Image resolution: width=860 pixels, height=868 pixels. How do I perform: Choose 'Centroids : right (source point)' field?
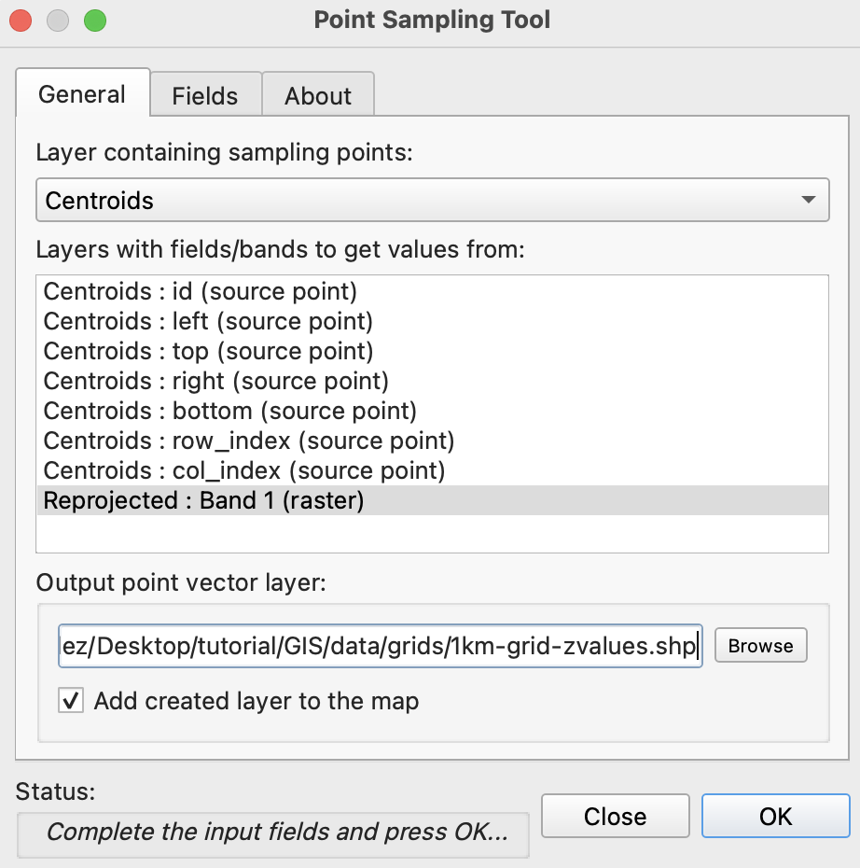click(x=216, y=381)
